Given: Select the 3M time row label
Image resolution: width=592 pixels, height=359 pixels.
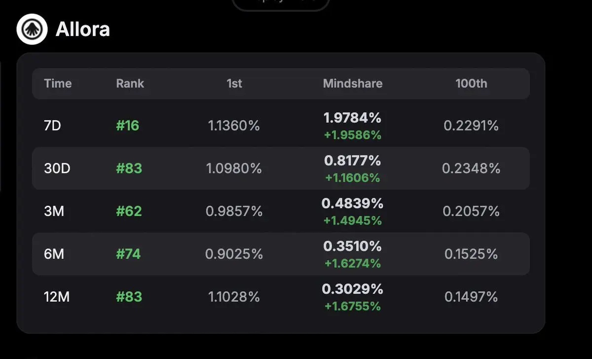Looking at the screenshot, I should click(x=54, y=211).
